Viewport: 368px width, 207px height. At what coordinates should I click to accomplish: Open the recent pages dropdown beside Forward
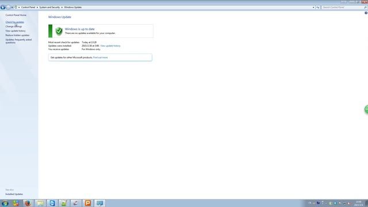pyautogui.click(x=12, y=7)
